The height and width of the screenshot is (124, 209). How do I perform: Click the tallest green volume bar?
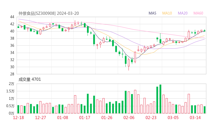click(x=160, y=99)
